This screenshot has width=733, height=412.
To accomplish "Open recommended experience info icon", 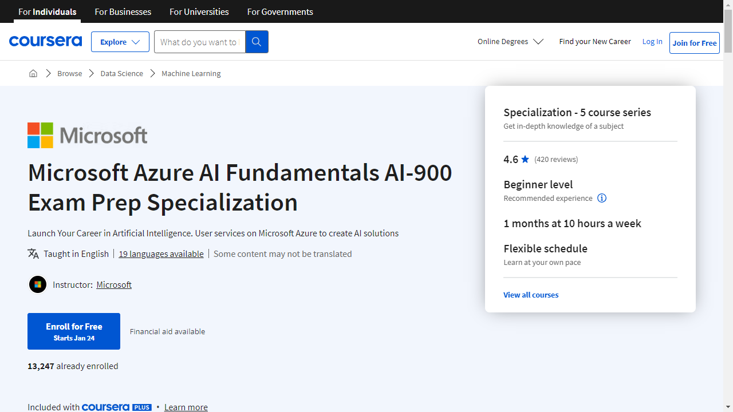I will [x=602, y=198].
